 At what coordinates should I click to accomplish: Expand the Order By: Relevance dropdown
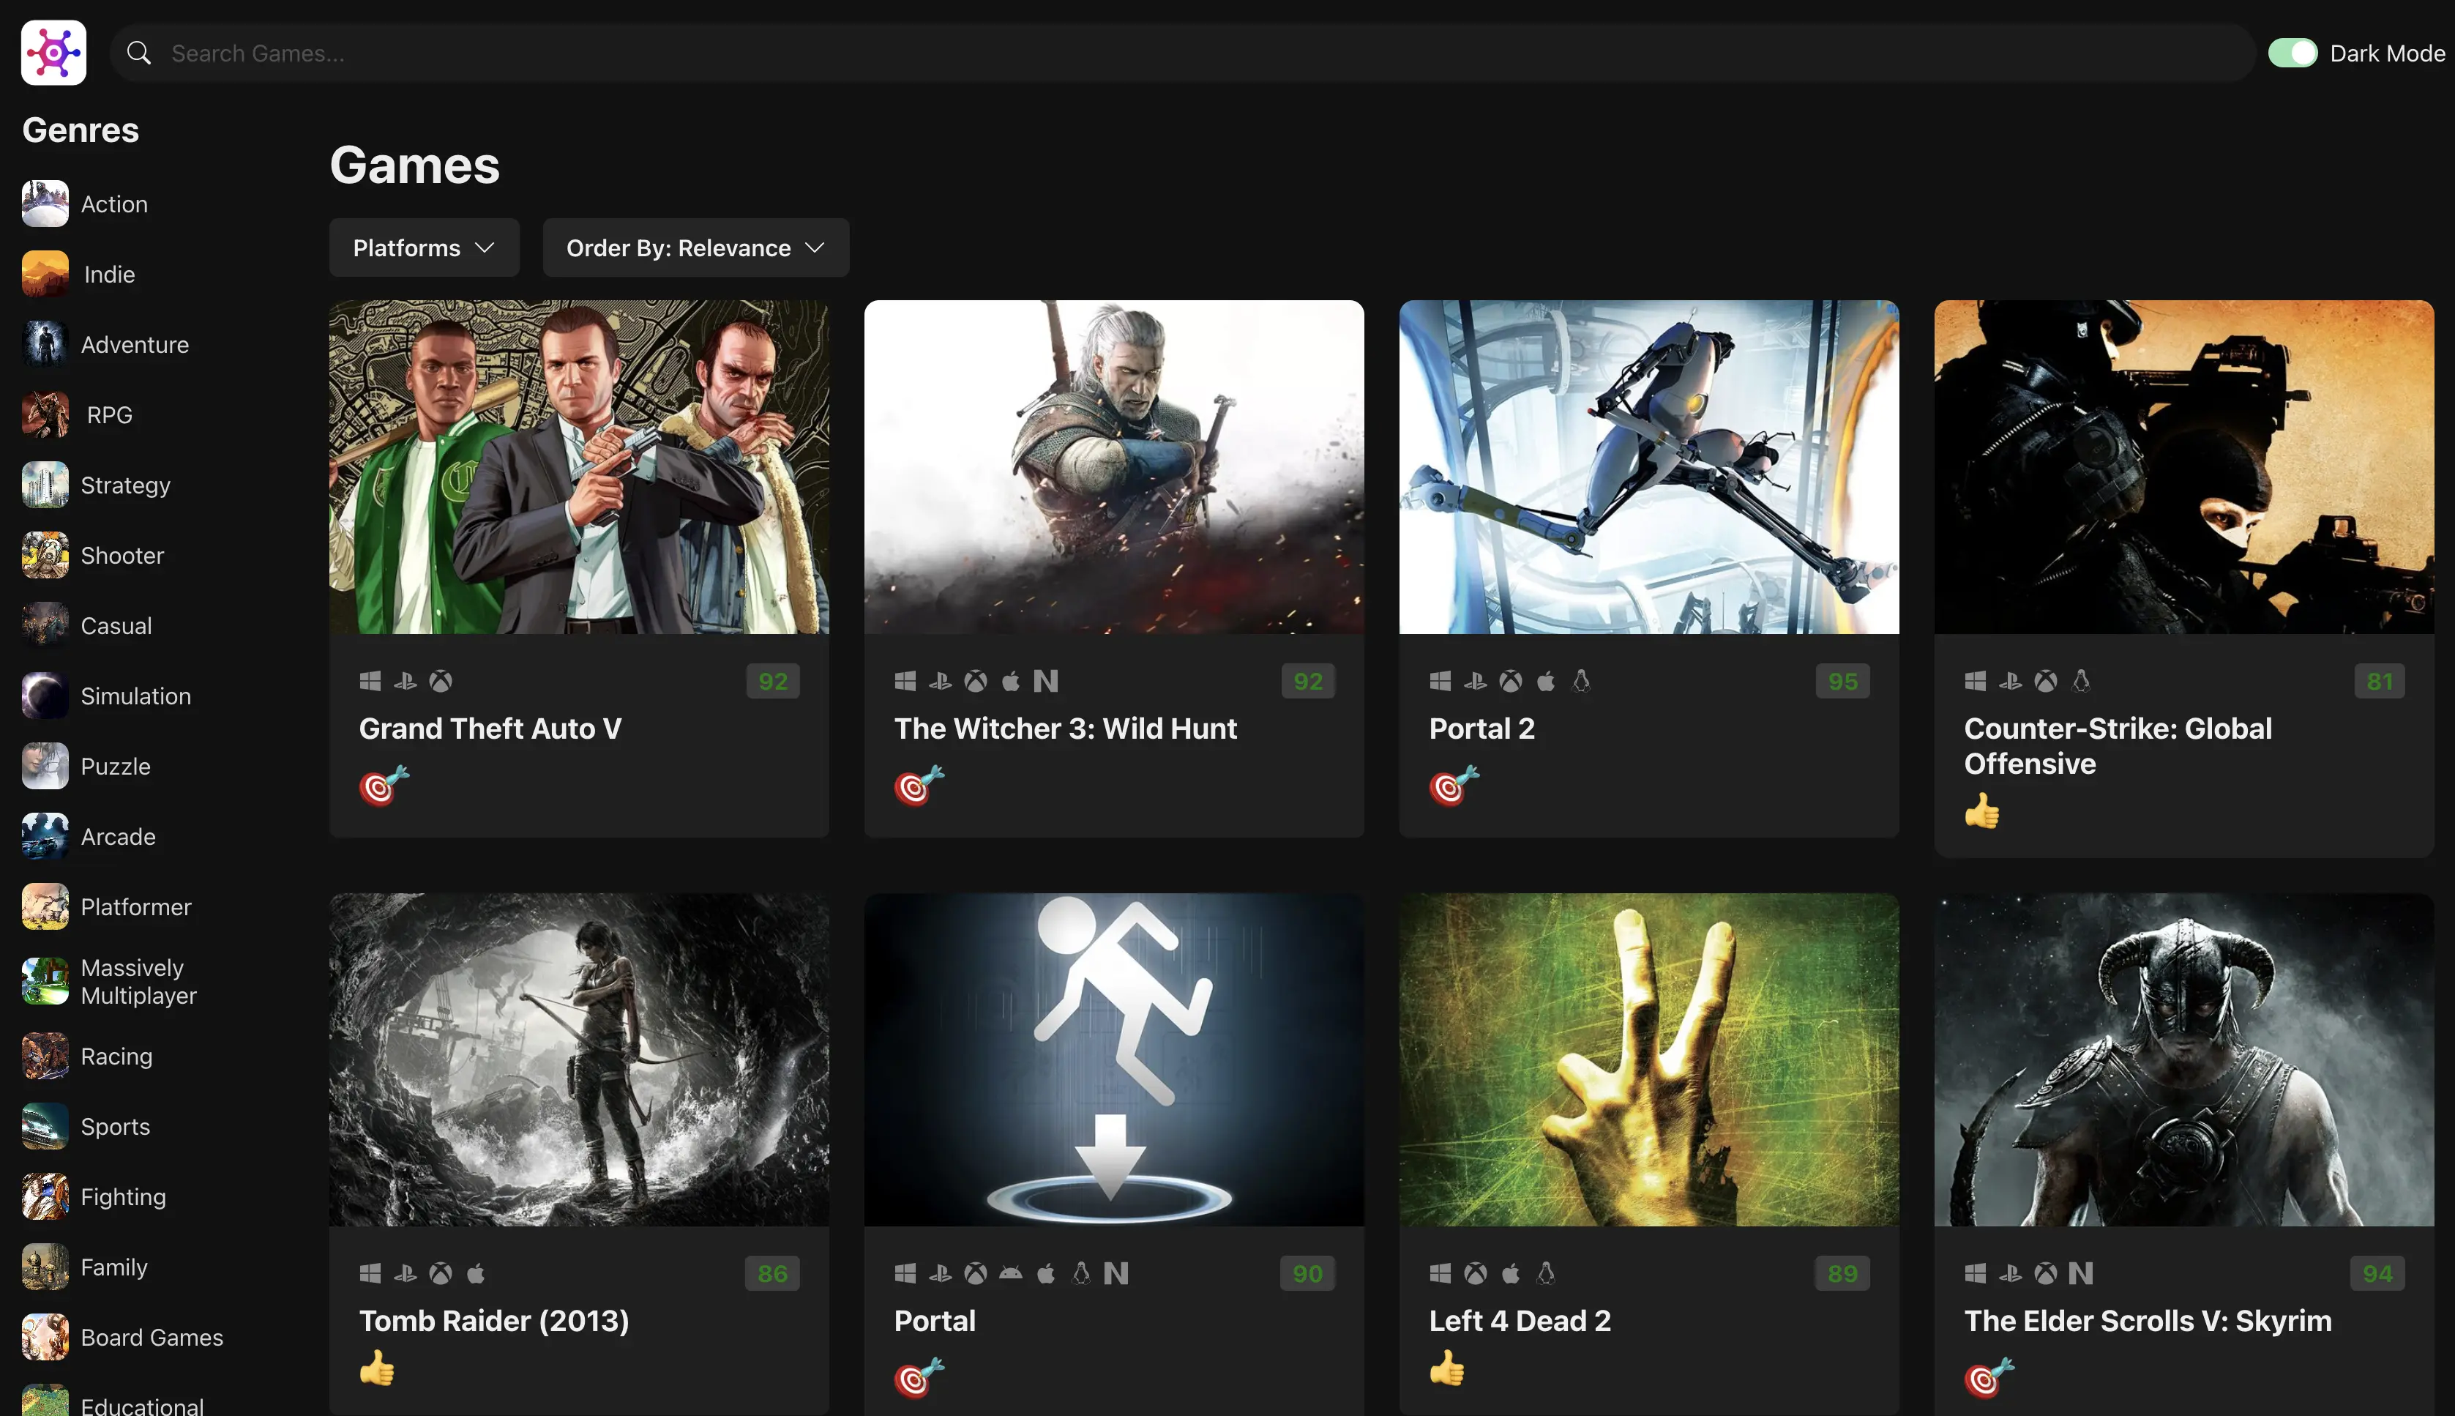(695, 248)
